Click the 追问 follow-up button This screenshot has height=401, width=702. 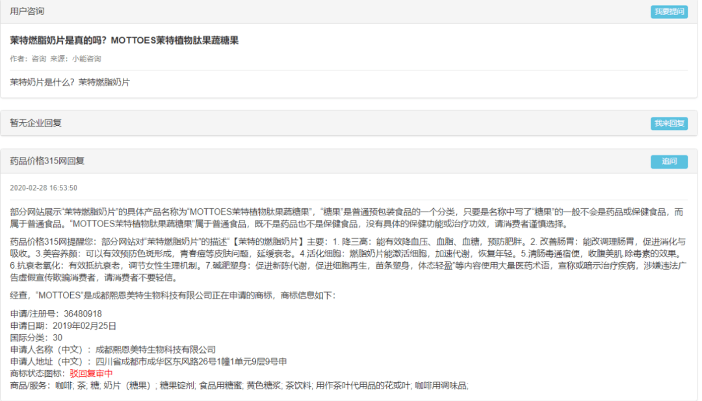[x=669, y=162]
